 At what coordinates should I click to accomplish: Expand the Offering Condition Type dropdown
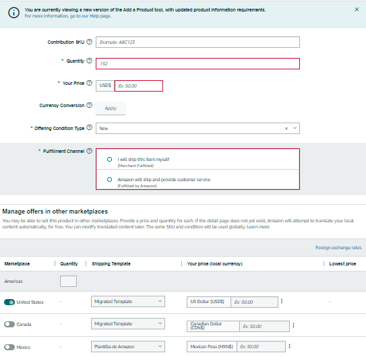(295, 128)
